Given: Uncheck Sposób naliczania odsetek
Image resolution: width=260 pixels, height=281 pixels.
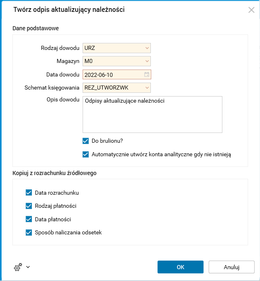Looking at the screenshot, I should 29,233.
